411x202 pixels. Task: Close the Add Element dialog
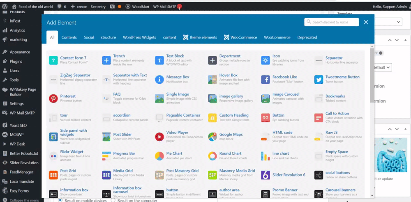(x=366, y=22)
